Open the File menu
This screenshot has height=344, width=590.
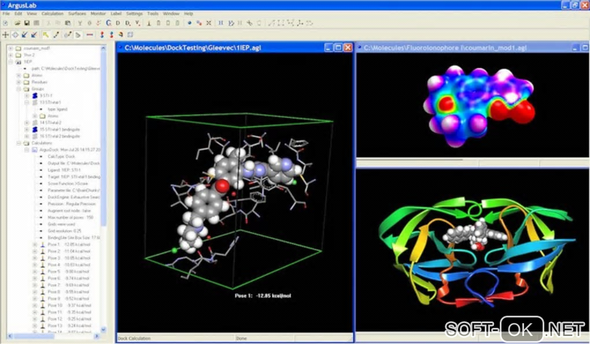point(6,13)
